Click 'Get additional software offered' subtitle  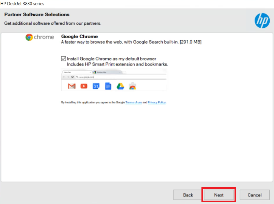[x=53, y=23]
